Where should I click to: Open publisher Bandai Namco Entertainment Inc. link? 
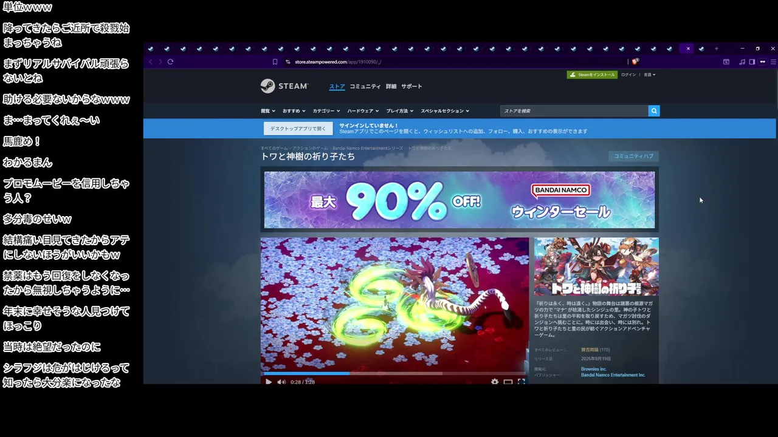pyautogui.click(x=613, y=375)
